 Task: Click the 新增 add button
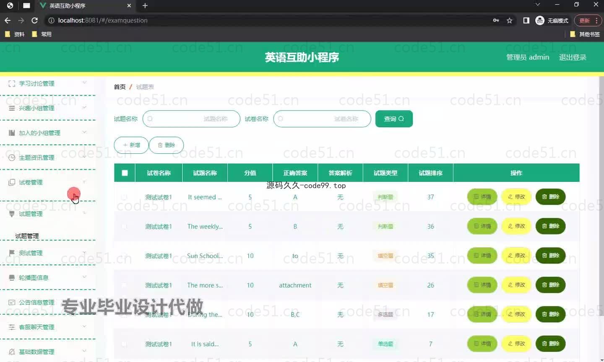coord(131,145)
